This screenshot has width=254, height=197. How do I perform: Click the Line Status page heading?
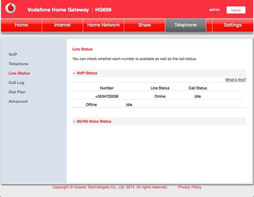(82, 49)
